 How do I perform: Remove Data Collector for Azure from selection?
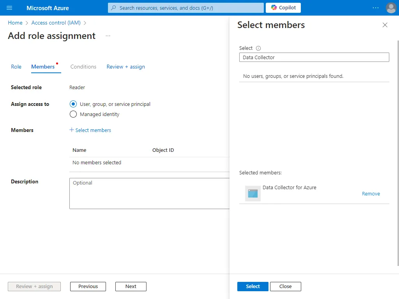point(371,194)
